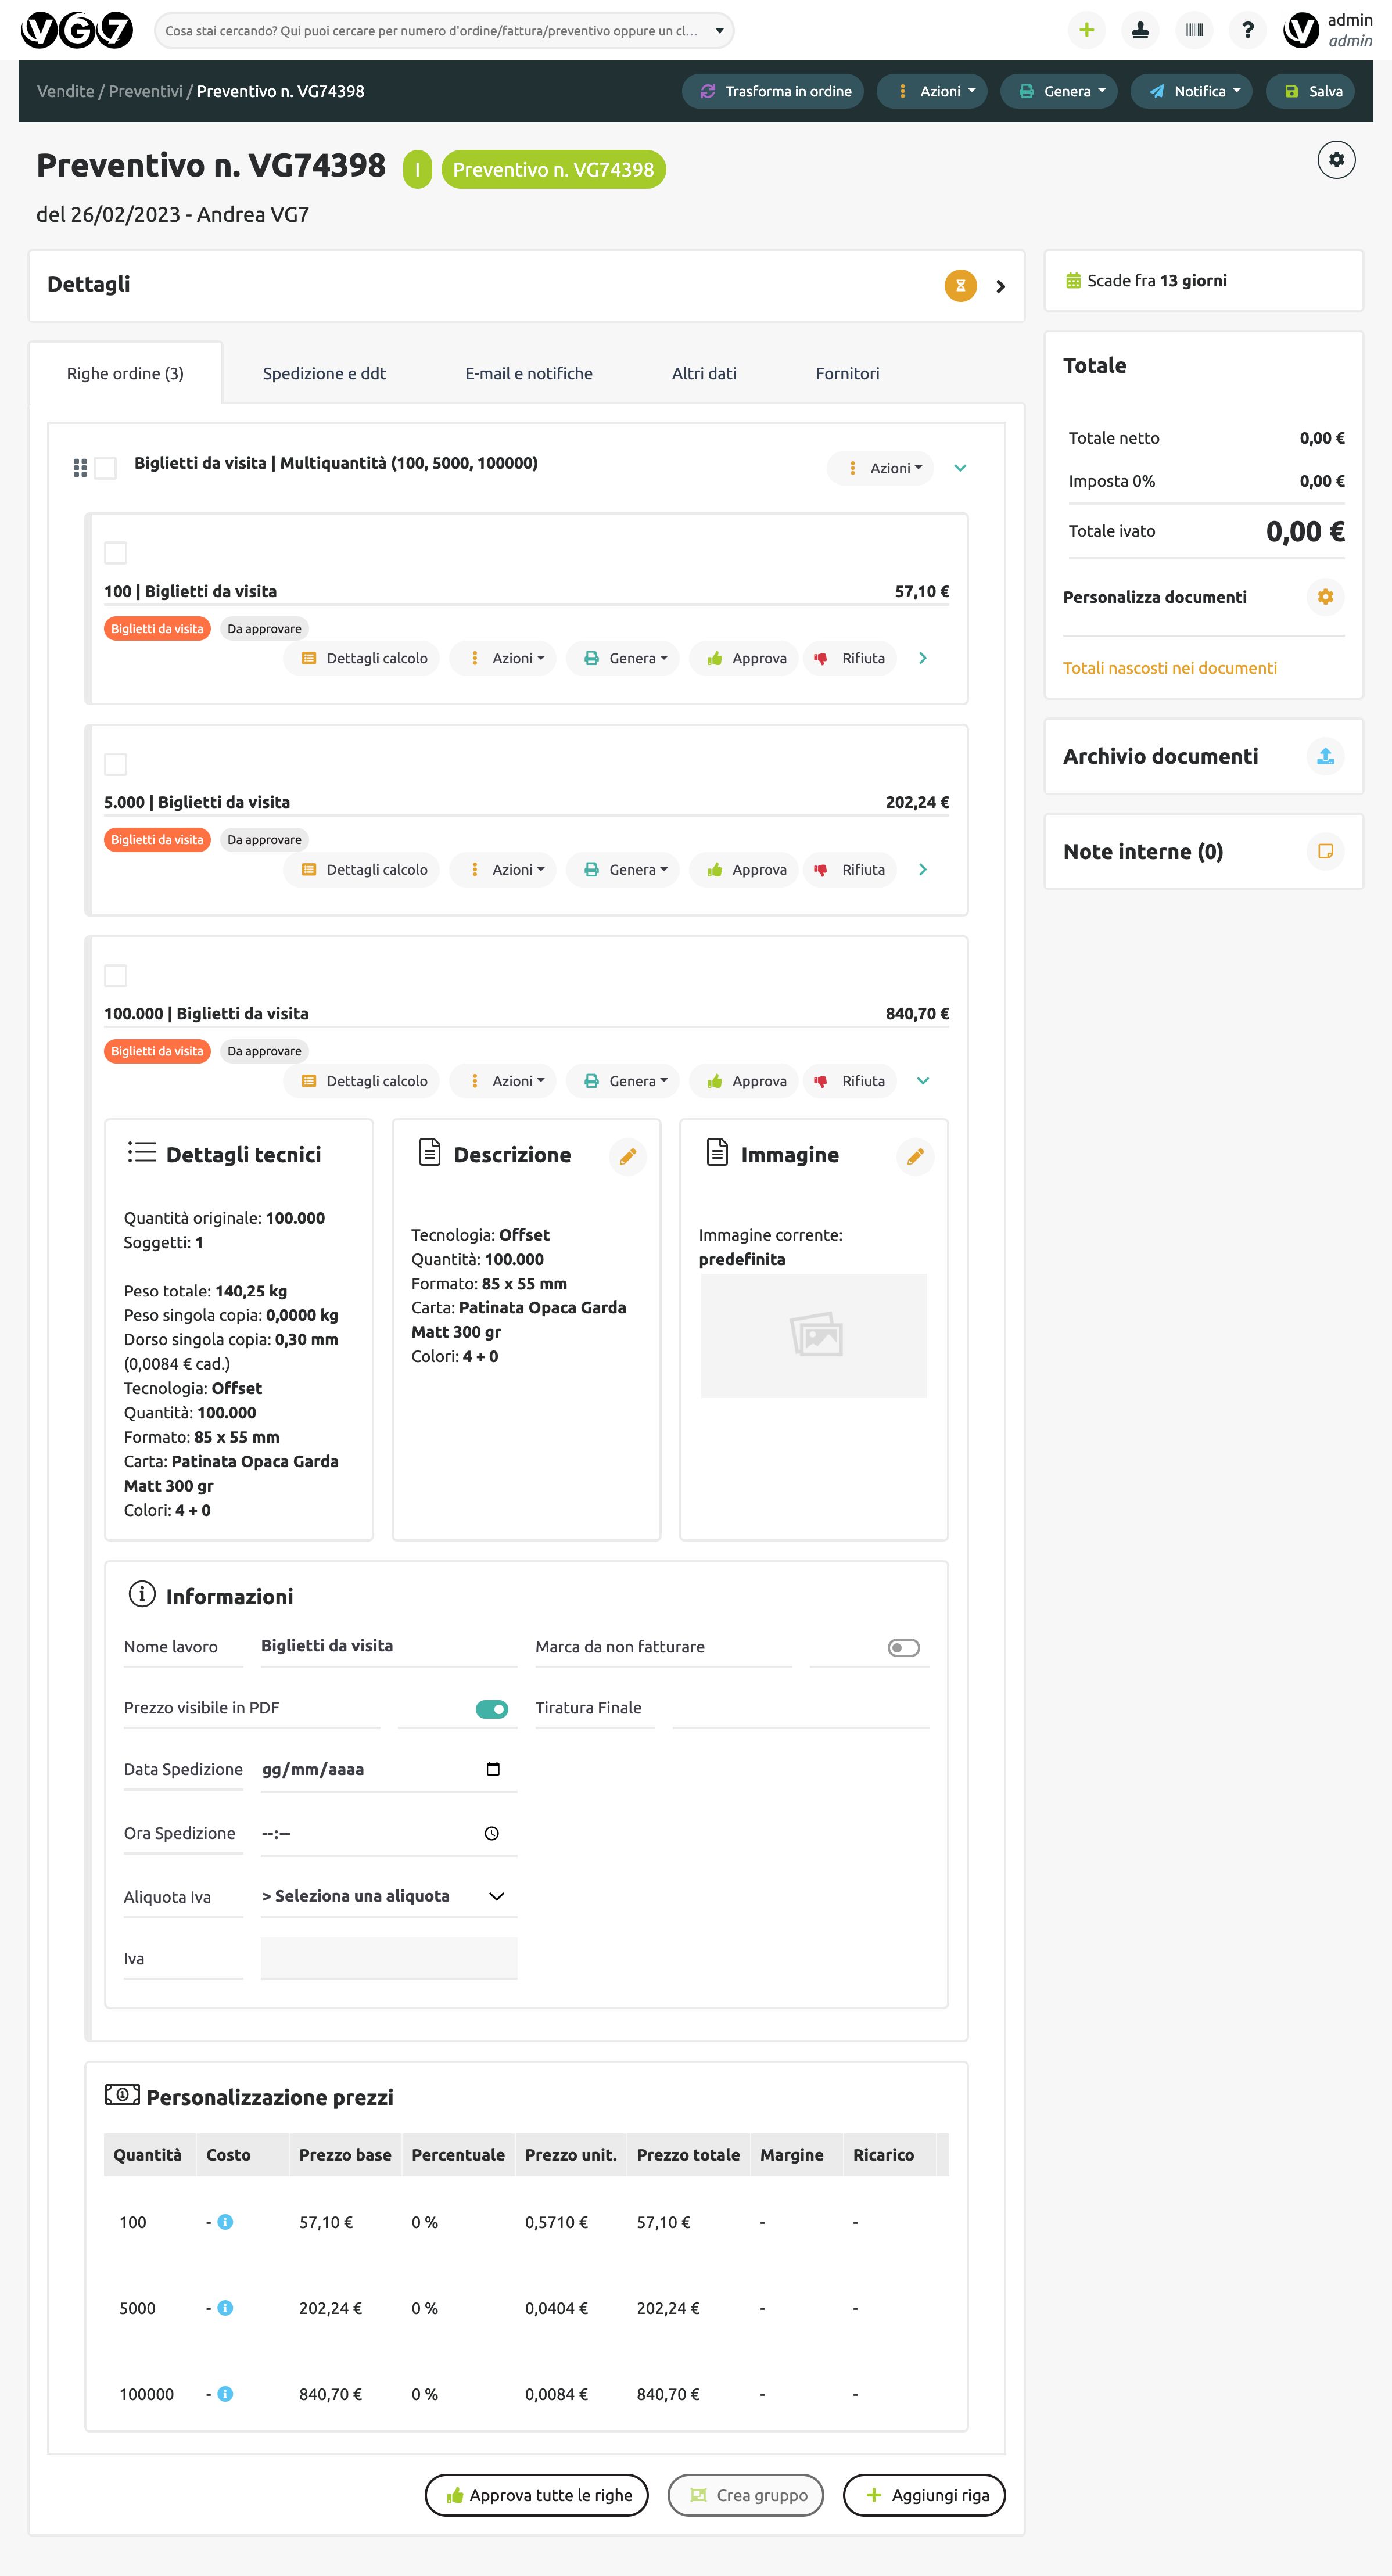Click Personalizza documenti gear icon
Image resolution: width=1392 pixels, height=2576 pixels.
point(1325,597)
